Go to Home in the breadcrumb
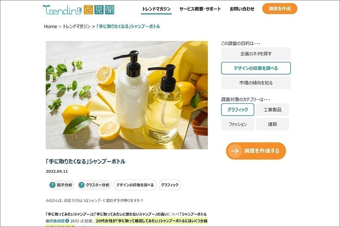The width and height of the screenshot is (340, 227). point(50,26)
